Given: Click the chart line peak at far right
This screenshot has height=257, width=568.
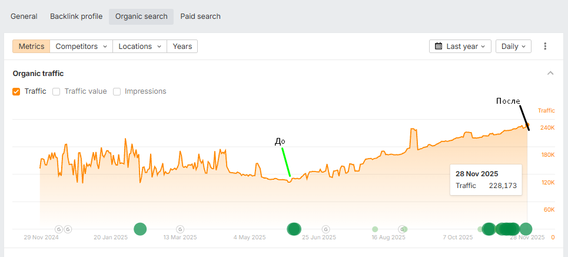Looking at the screenshot, I should 527,124.
